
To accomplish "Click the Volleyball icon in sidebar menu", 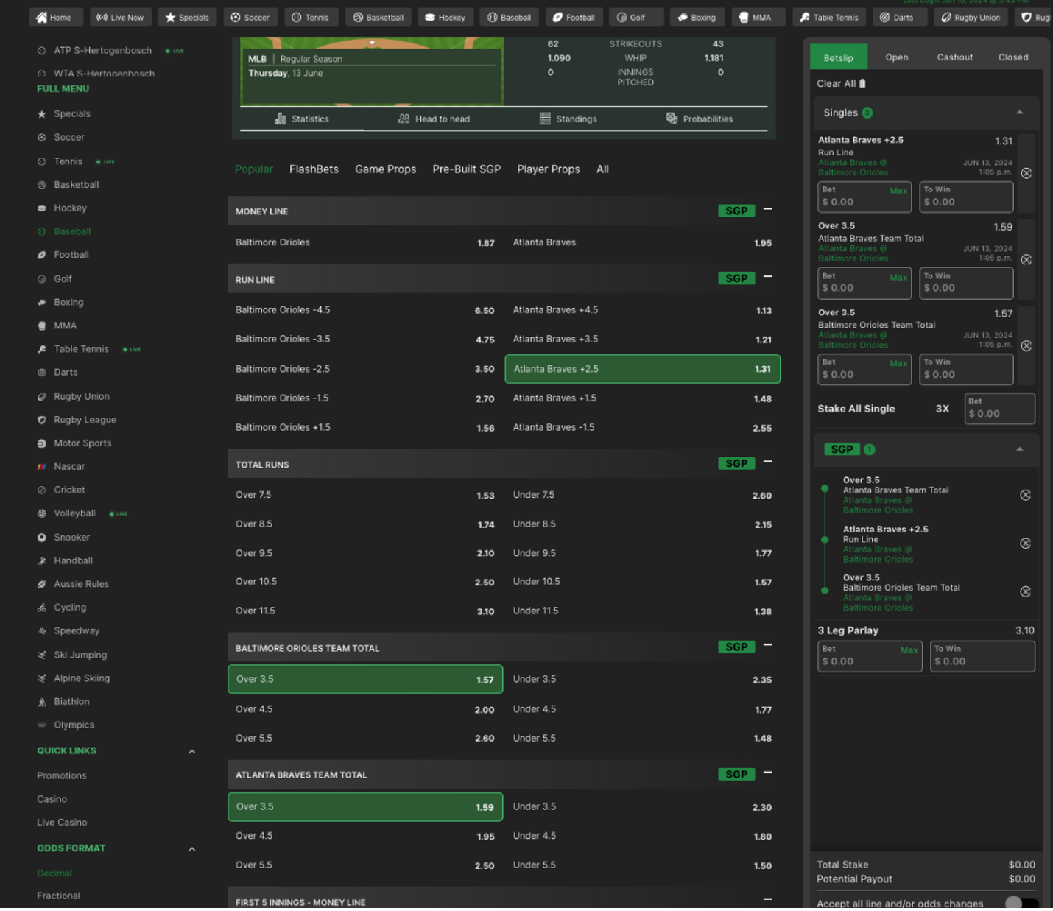I will [42, 514].
